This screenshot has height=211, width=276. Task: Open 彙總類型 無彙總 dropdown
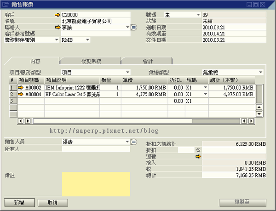pyautogui.click(x=261, y=72)
